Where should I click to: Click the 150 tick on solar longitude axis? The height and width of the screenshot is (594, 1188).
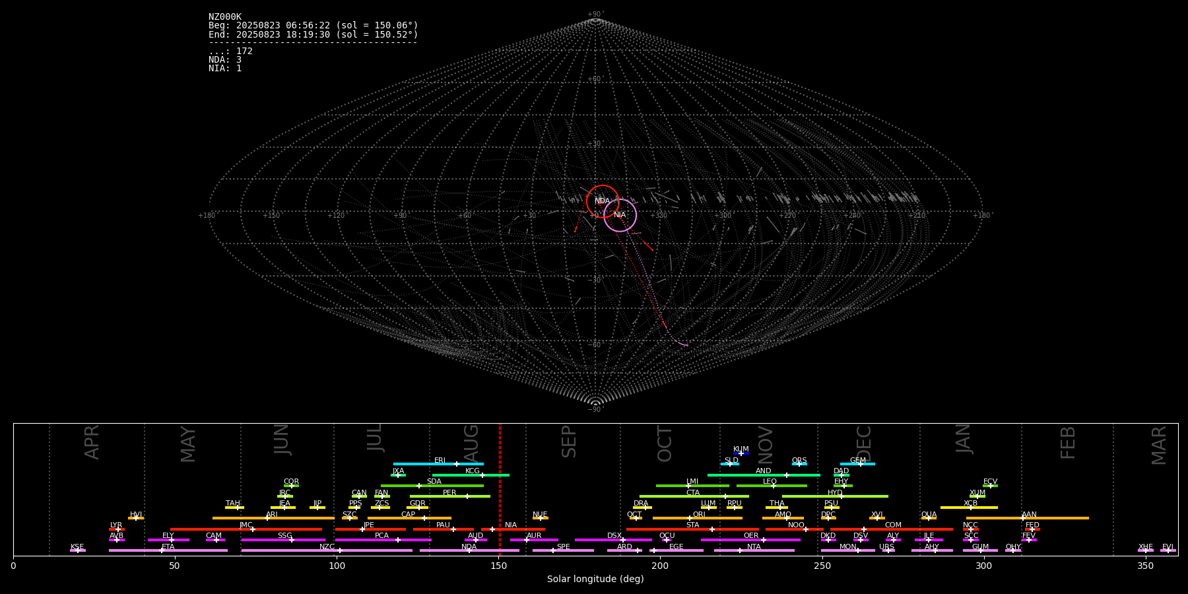tap(498, 566)
